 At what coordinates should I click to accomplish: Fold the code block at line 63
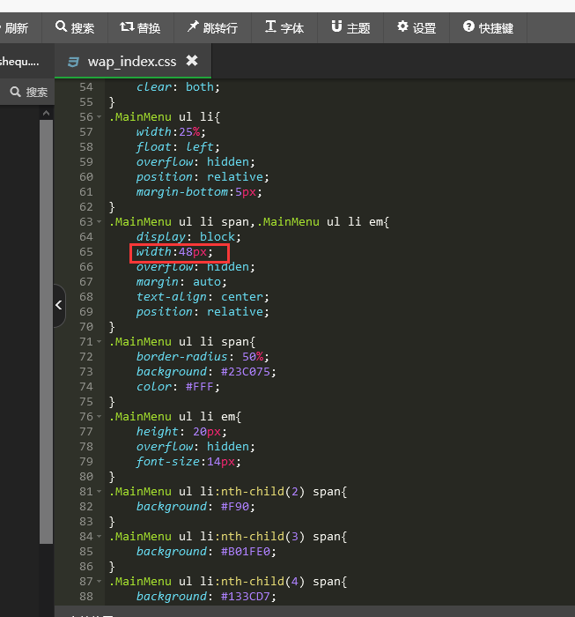click(x=100, y=222)
